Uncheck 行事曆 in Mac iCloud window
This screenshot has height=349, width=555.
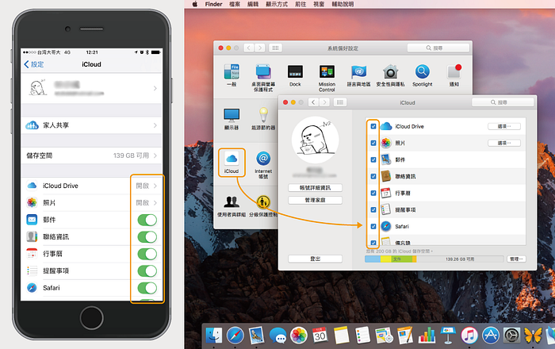pyautogui.click(x=373, y=193)
